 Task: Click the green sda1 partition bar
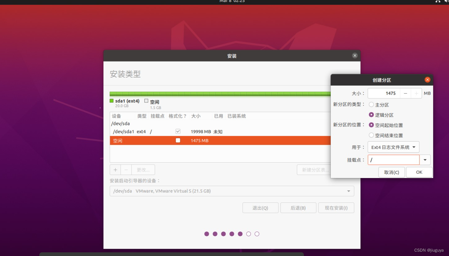tap(220, 94)
